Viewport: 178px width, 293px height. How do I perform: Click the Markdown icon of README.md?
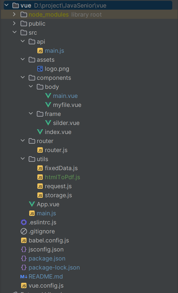click(x=24, y=276)
